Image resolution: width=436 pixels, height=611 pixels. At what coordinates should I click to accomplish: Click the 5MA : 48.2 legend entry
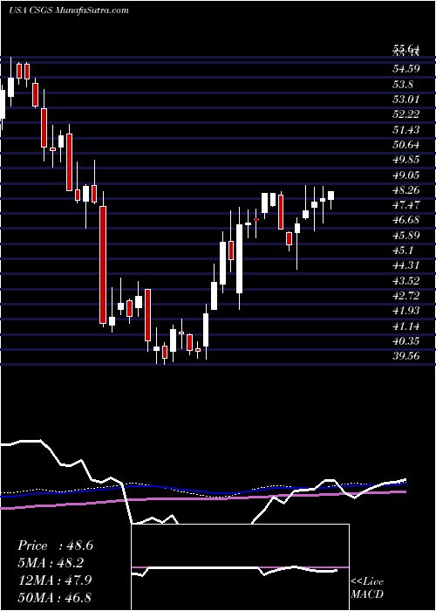(51, 563)
